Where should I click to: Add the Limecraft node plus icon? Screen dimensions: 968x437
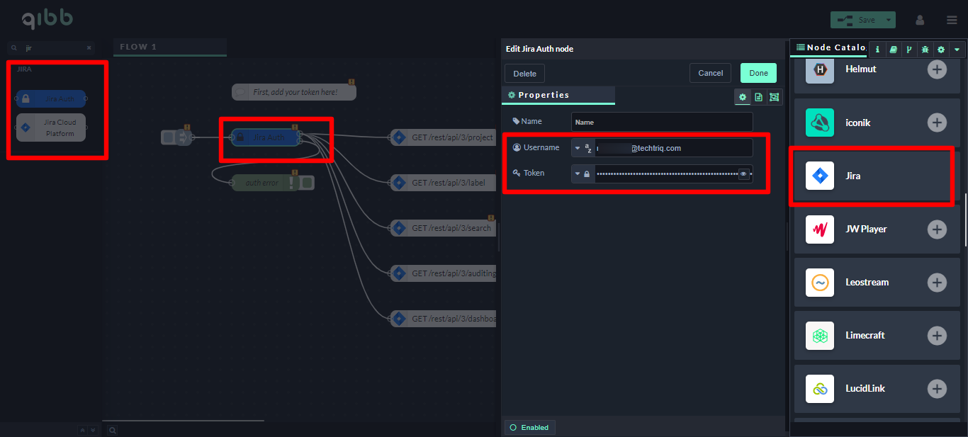[x=937, y=335]
